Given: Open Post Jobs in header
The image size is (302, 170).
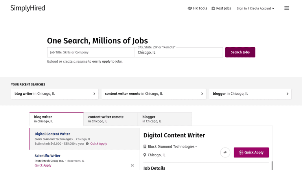Looking at the screenshot, I should pos(221,8).
